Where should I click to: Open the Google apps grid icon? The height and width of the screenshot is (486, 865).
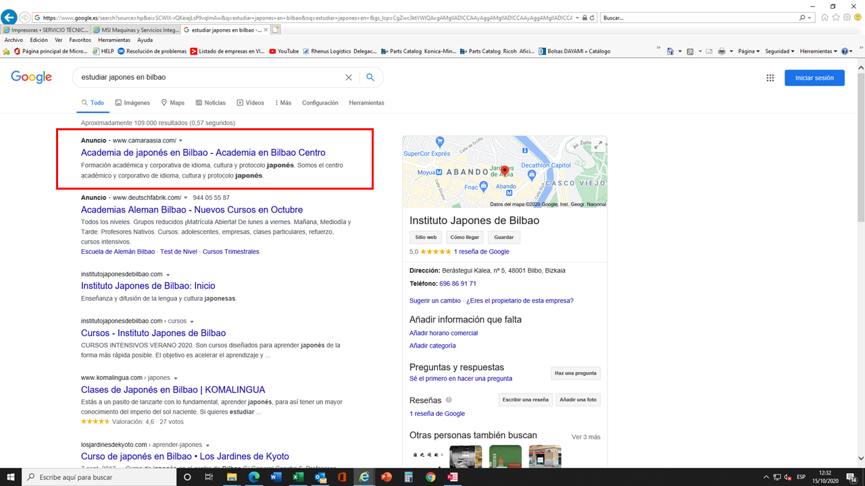coord(770,78)
